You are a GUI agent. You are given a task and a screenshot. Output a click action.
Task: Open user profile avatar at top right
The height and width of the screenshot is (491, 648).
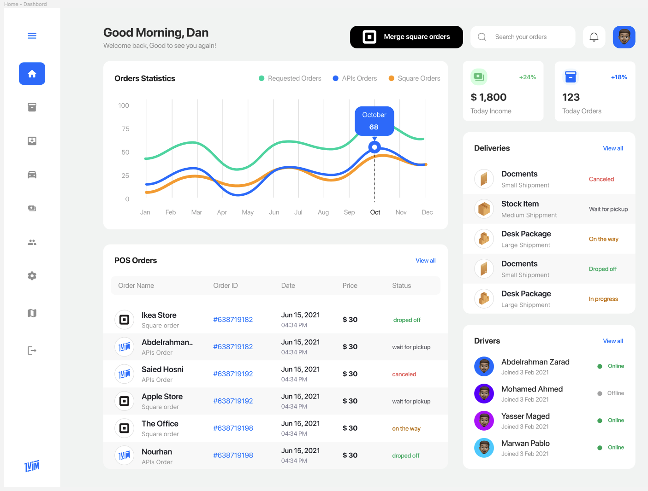pyautogui.click(x=624, y=37)
